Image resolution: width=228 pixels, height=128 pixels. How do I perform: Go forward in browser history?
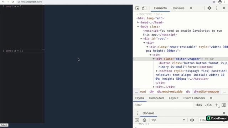tap(8, 2)
